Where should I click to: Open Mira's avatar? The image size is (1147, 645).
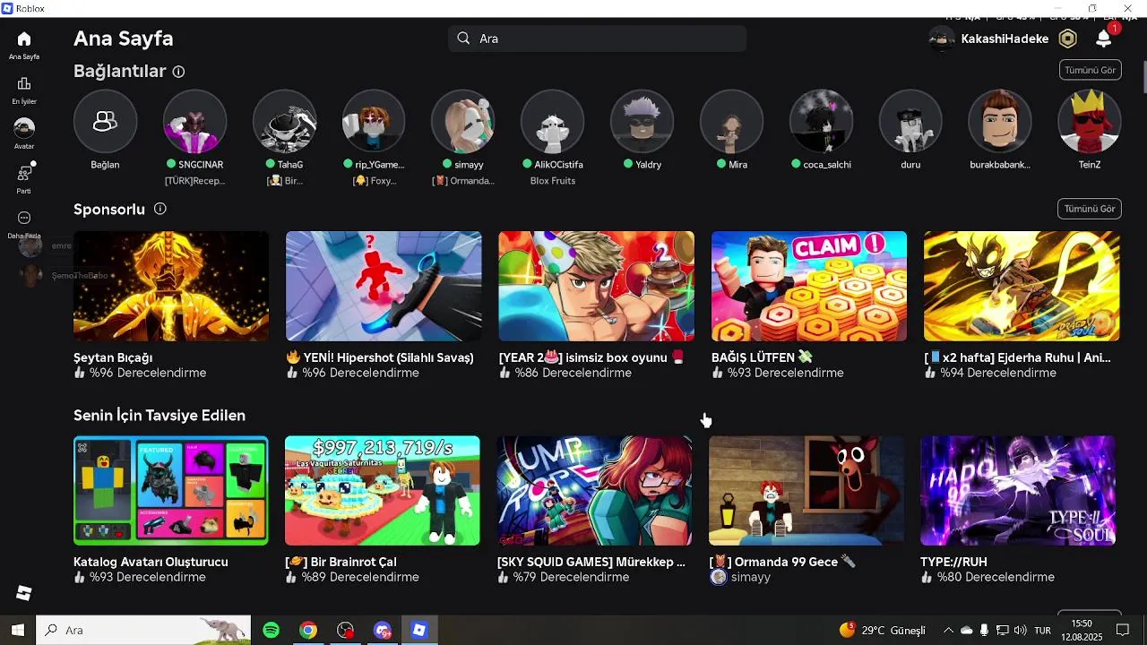click(732, 121)
